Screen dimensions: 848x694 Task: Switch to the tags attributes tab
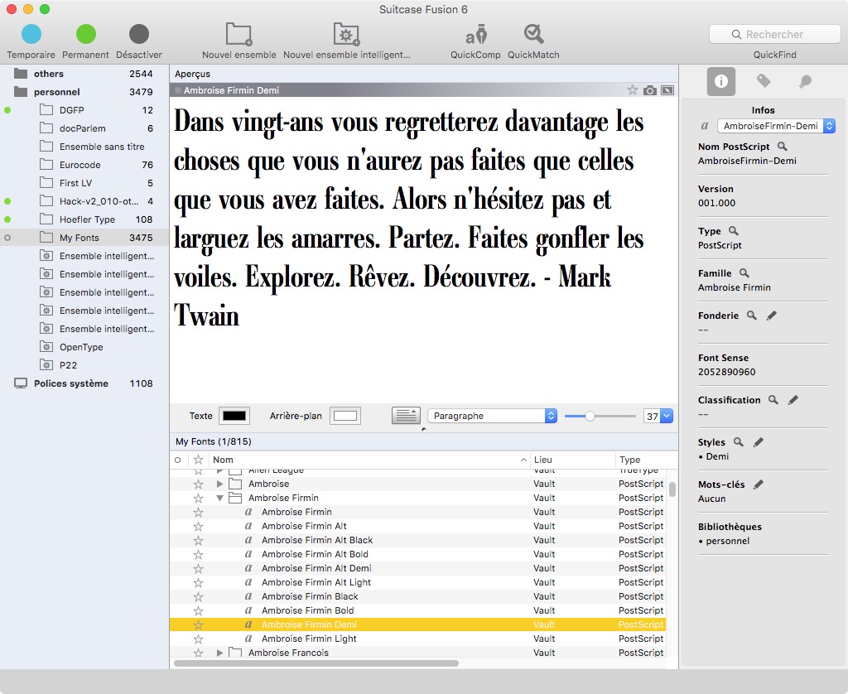[x=763, y=81]
